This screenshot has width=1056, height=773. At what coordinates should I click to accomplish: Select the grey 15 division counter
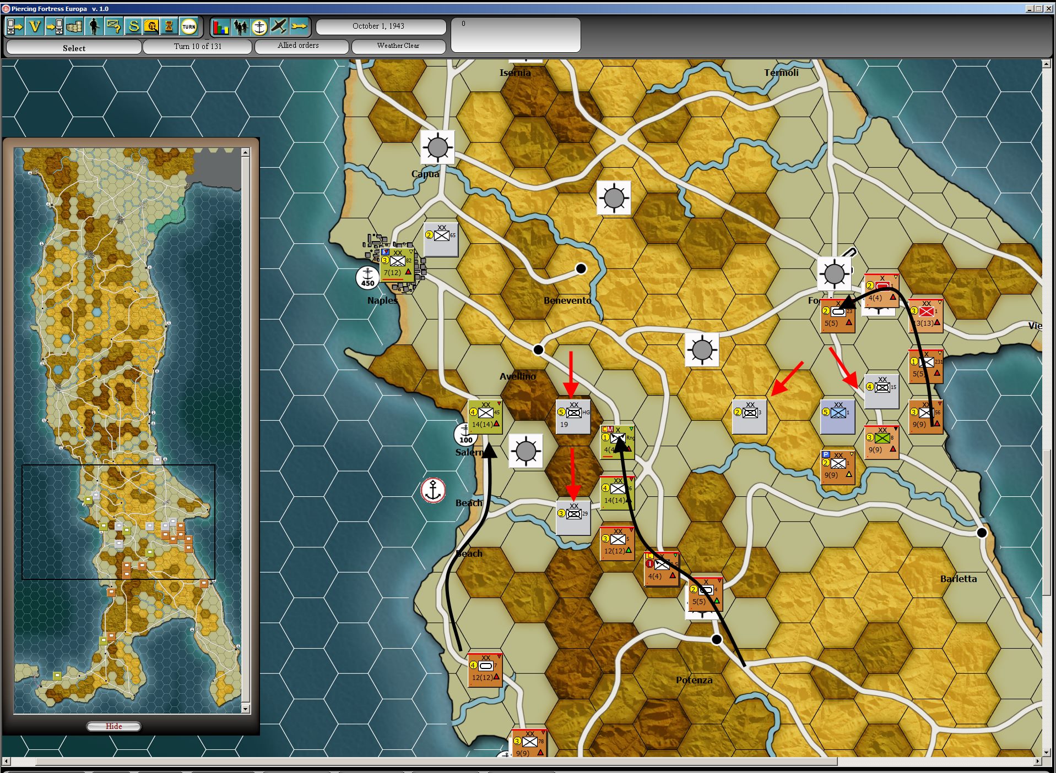pos(882,391)
